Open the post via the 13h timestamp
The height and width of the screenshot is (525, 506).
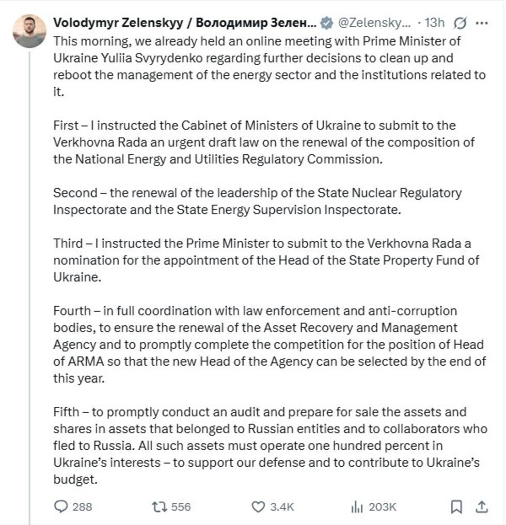point(435,22)
